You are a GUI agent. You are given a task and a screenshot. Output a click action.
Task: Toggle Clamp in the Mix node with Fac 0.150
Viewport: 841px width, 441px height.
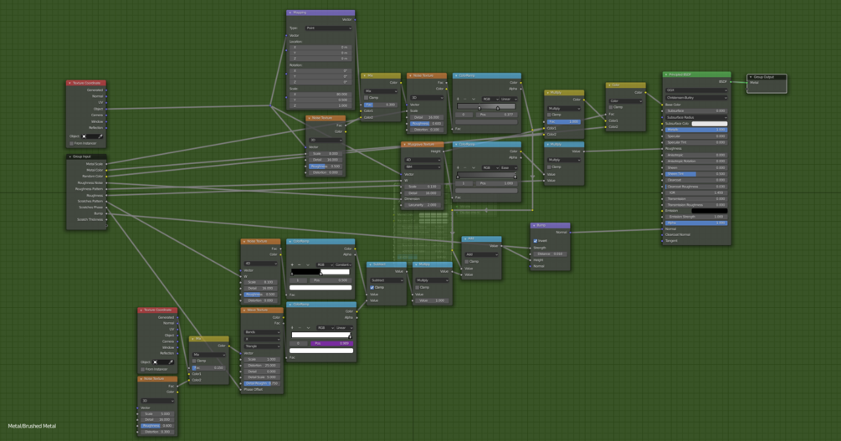(x=194, y=361)
